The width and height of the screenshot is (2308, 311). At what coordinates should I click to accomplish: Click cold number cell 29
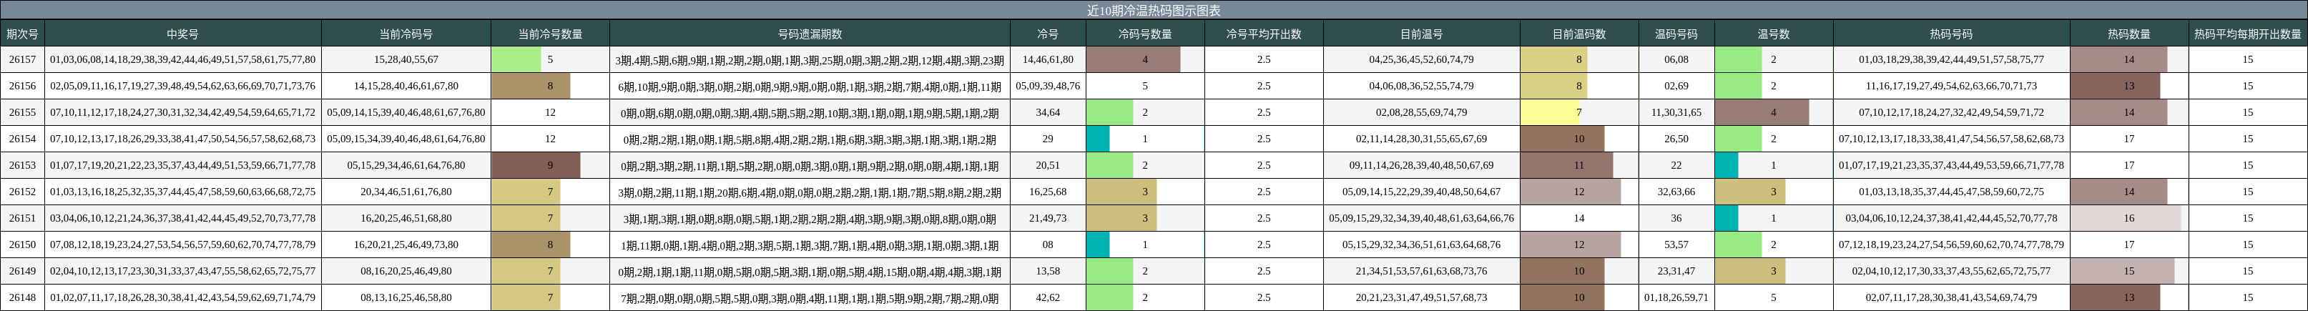click(1047, 139)
